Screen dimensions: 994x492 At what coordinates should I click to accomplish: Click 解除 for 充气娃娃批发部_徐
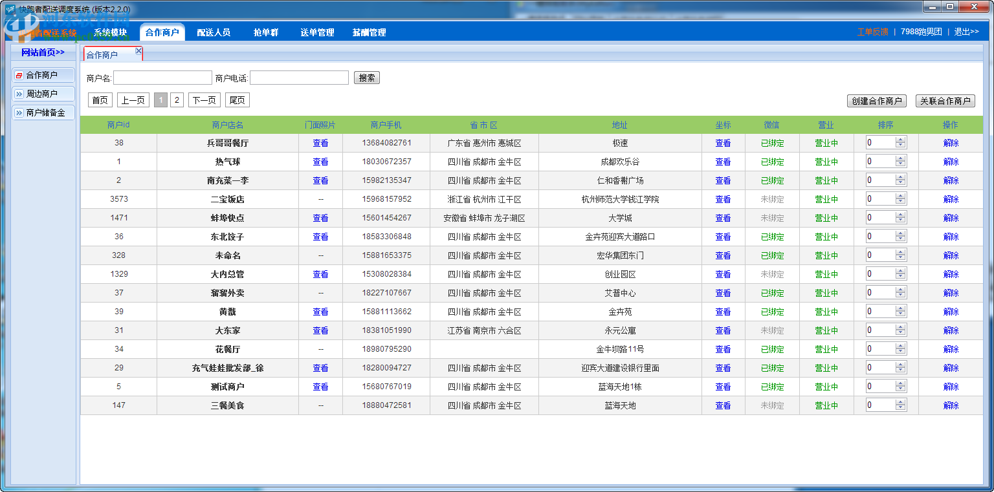[x=951, y=368]
